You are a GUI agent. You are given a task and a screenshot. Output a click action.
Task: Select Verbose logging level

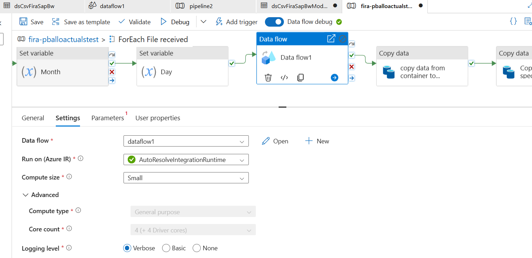coord(127,248)
